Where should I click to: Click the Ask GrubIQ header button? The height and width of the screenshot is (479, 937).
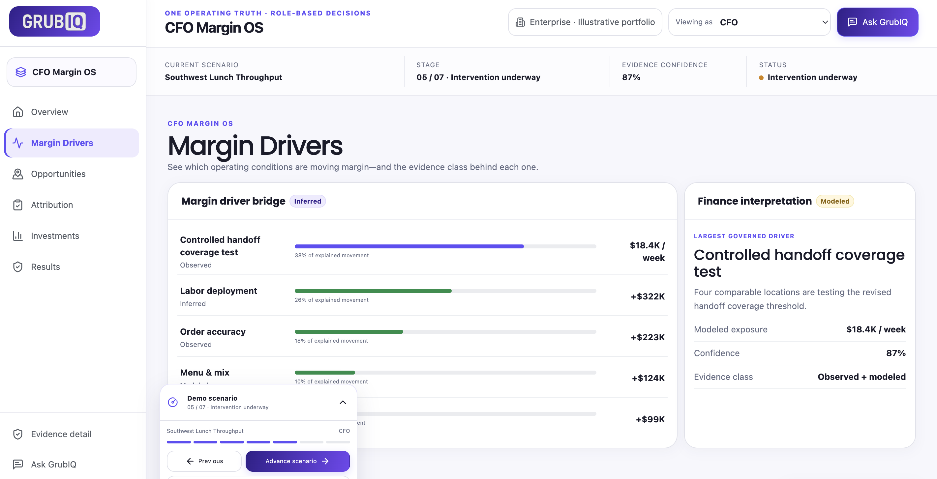pyautogui.click(x=877, y=22)
